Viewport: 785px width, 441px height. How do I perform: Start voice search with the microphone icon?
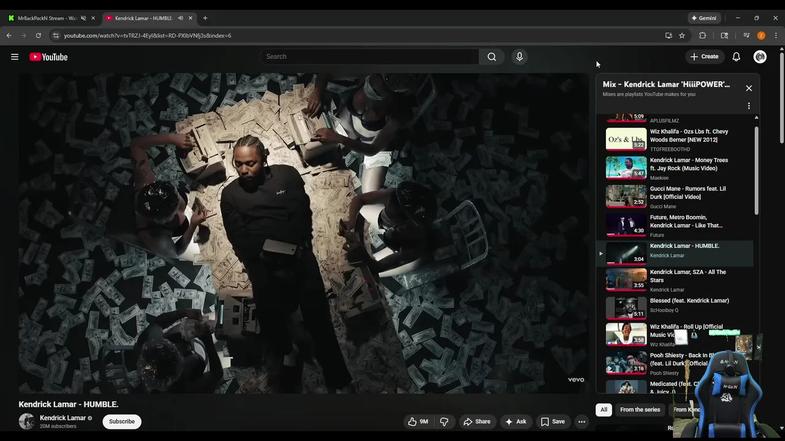pyautogui.click(x=519, y=56)
